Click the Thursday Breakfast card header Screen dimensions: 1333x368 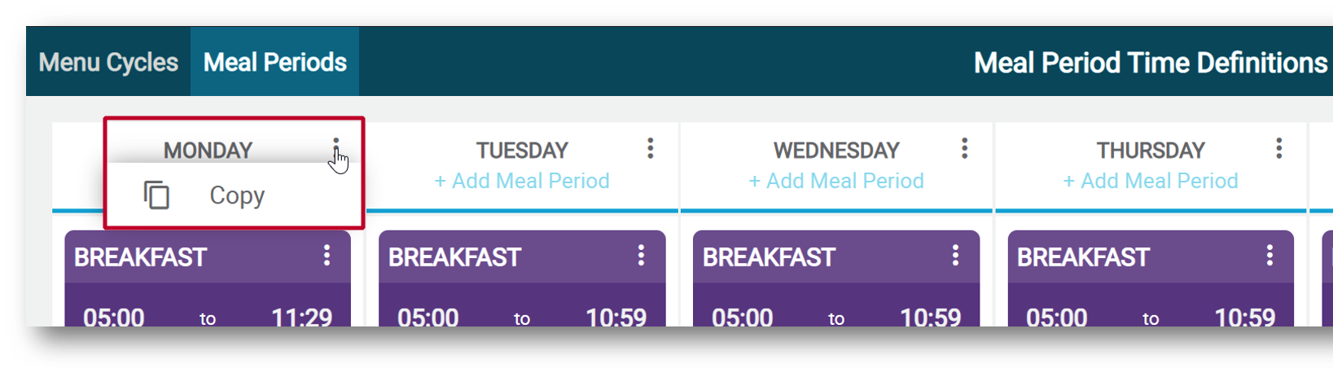click(x=1151, y=256)
